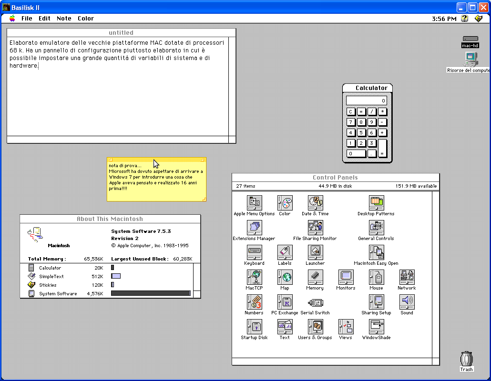Open the application switcher menu icon

[x=479, y=19]
